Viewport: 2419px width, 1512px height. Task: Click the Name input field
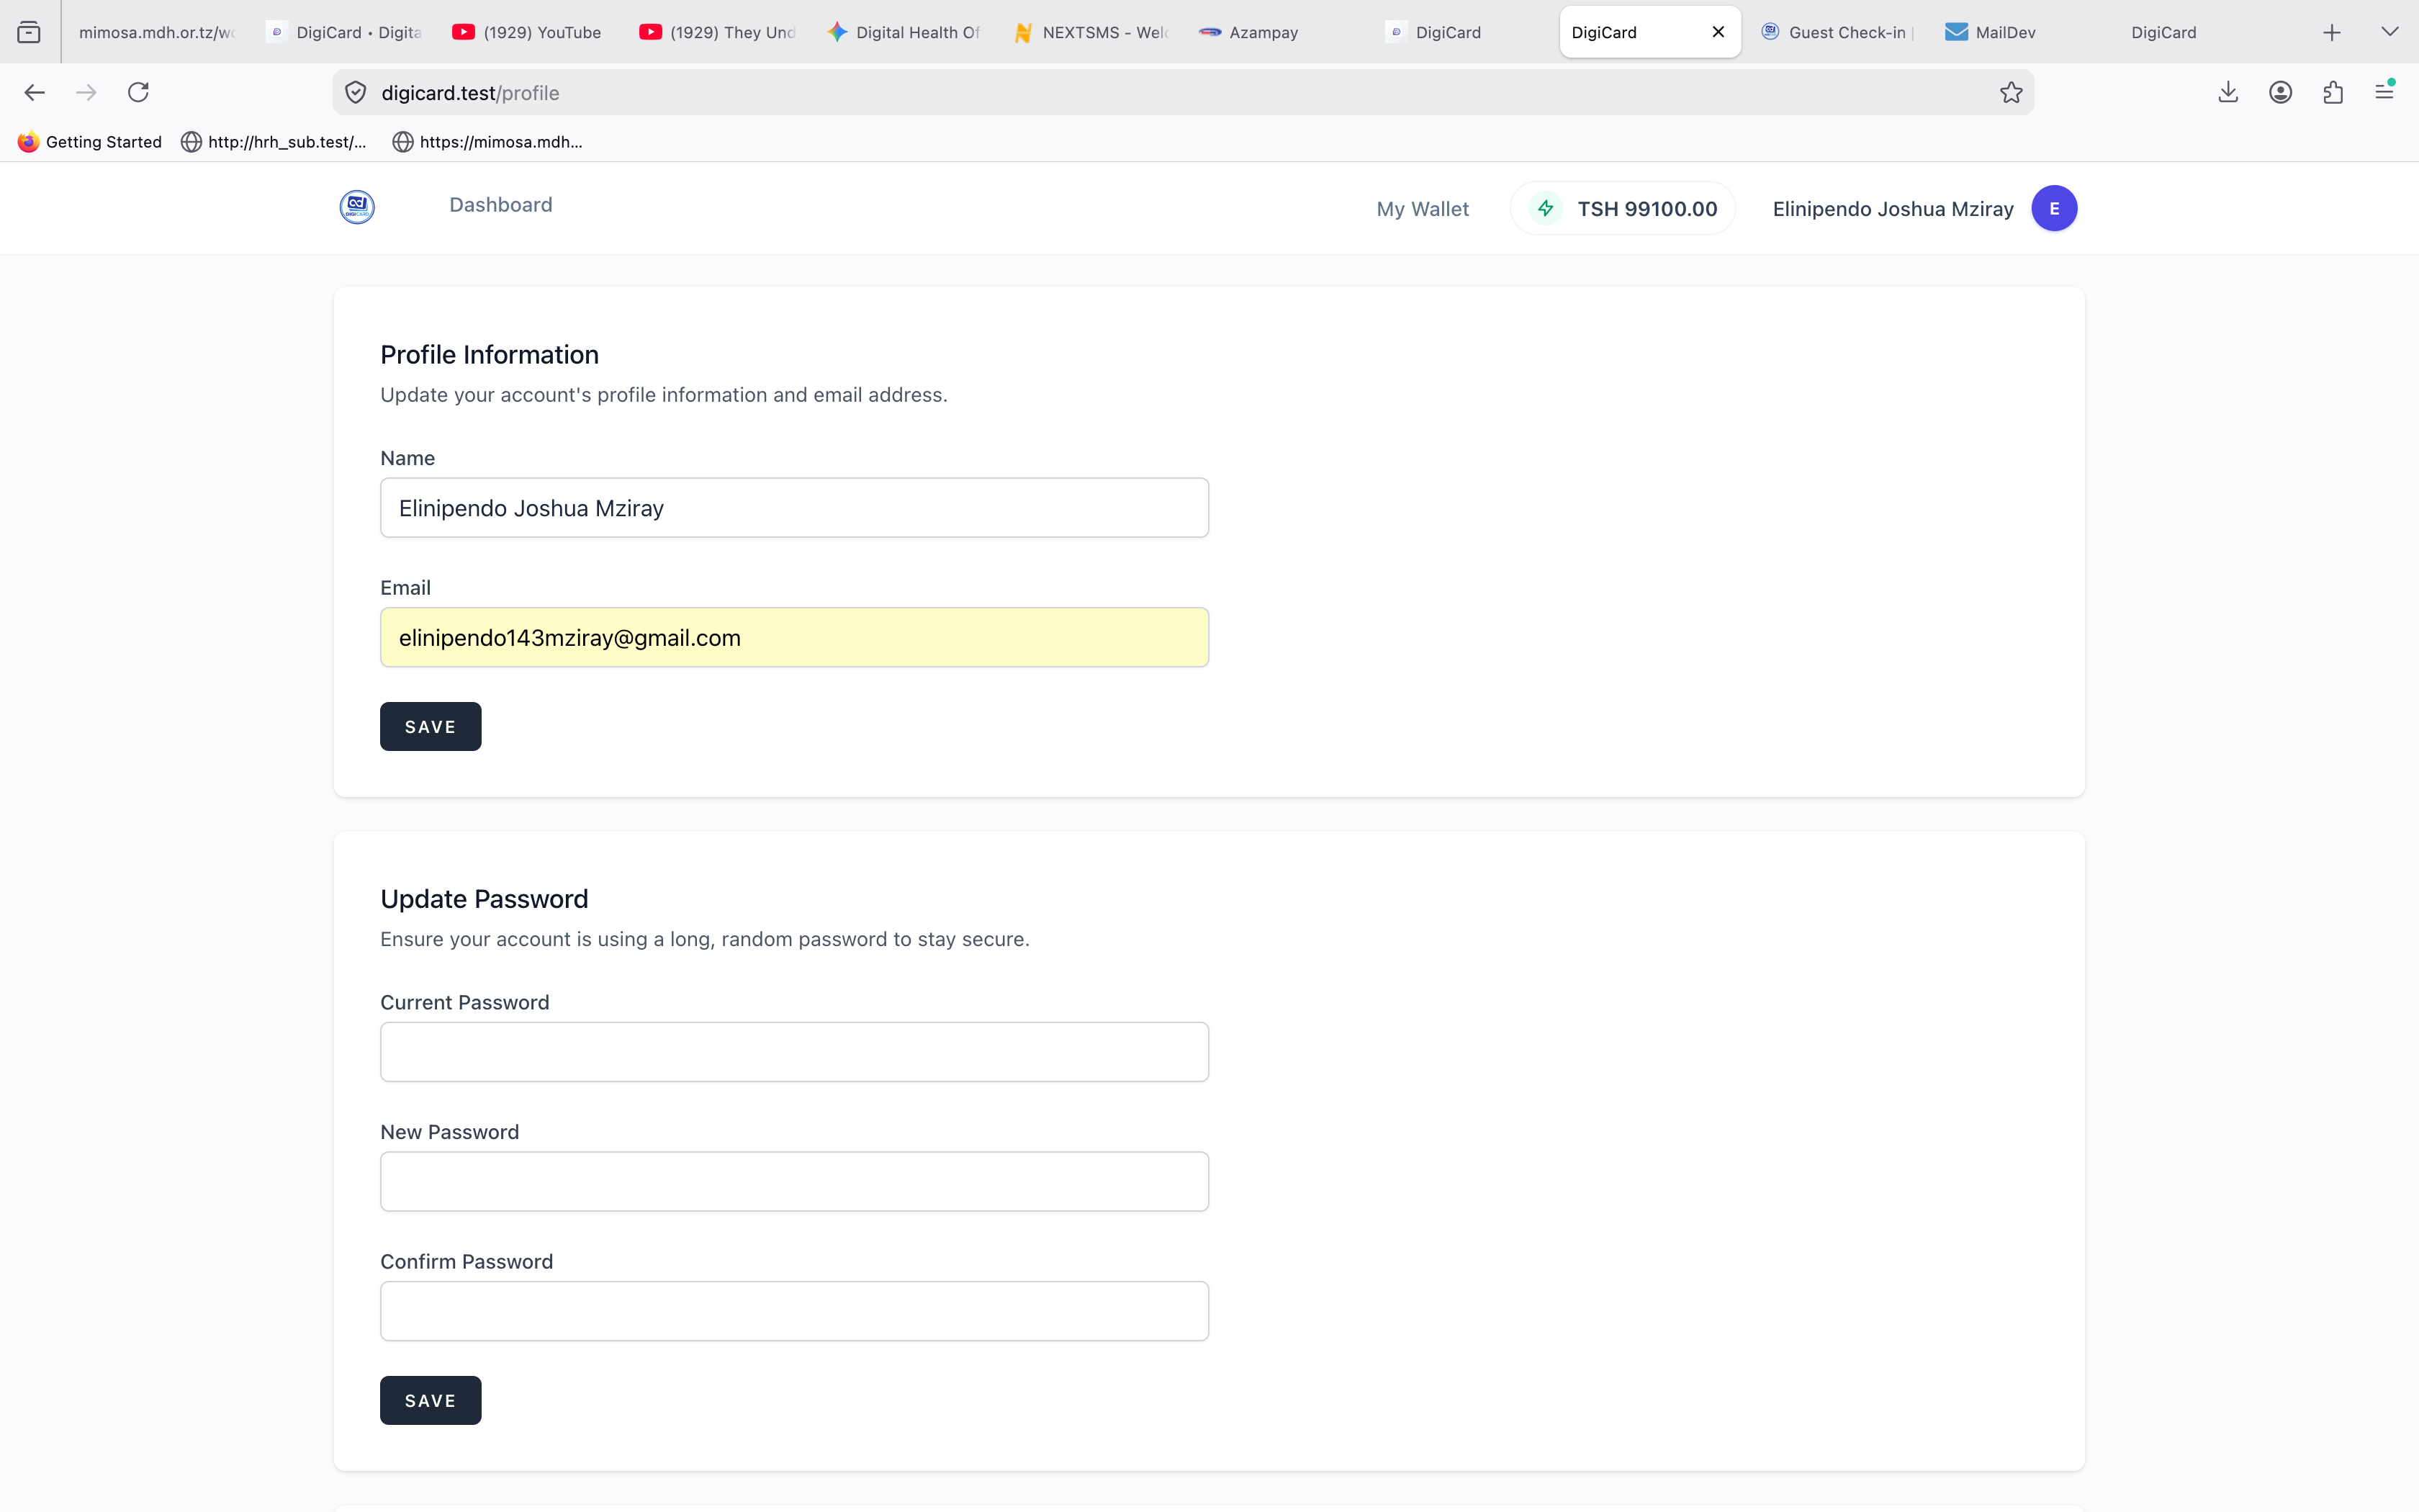(795, 508)
